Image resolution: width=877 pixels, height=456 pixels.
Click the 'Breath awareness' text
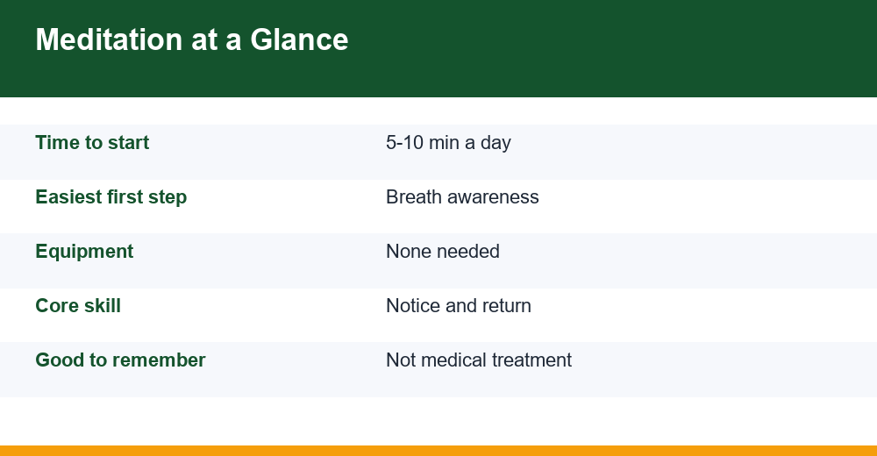(462, 197)
